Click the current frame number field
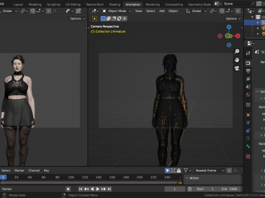The image size is (265, 198). point(175,189)
